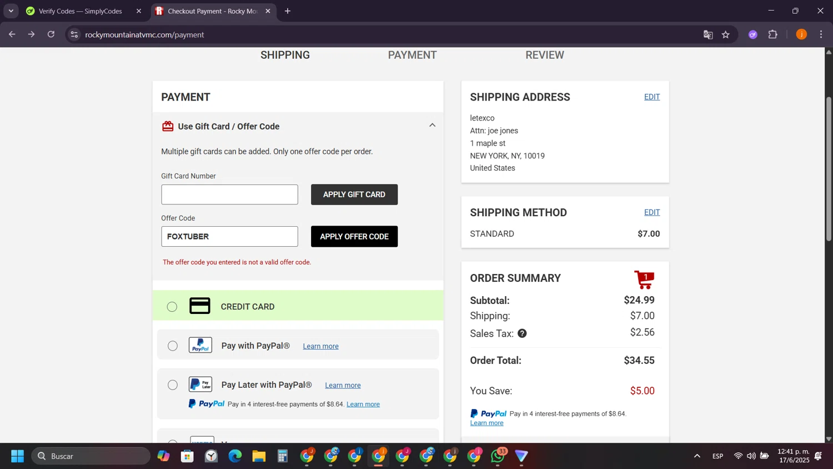Open the Extensions puzzle icon
The height and width of the screenshot is (469, 833).
tap(773, 34)
